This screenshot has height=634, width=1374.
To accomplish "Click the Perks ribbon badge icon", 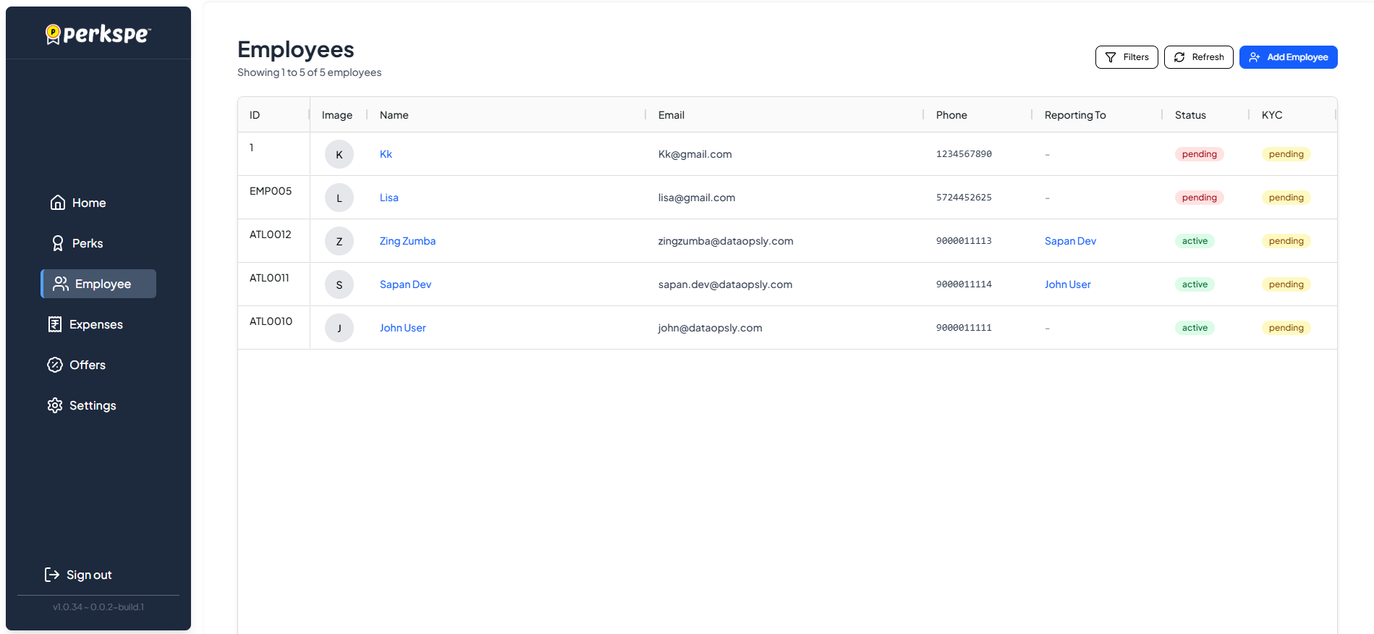I will click(58, 243).
